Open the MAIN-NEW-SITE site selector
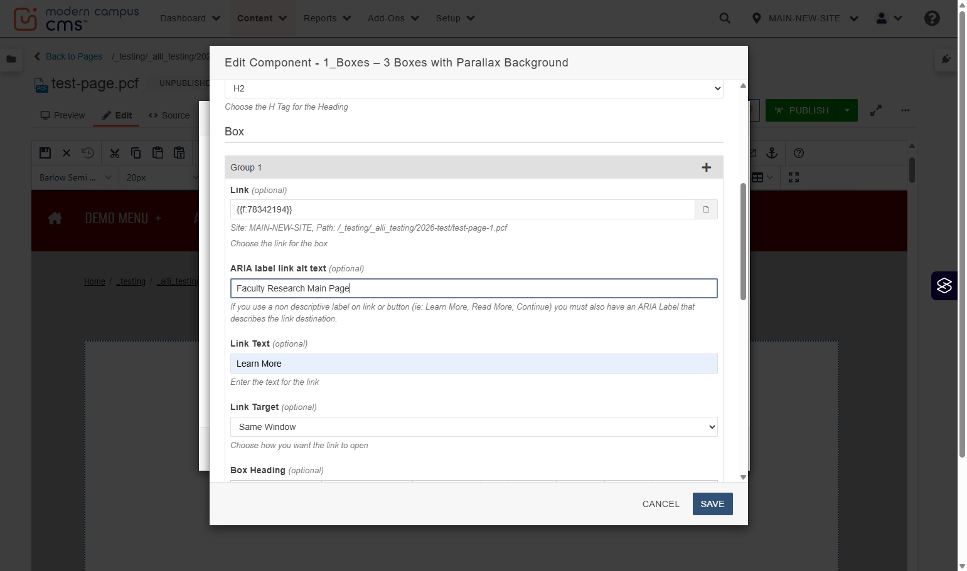 pos(804,18)
